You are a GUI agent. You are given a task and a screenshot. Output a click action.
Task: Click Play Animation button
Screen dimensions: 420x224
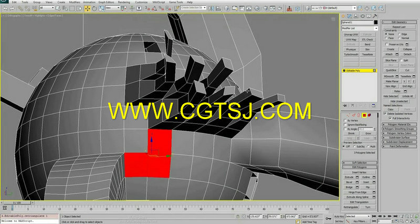(x=385, y=216)
